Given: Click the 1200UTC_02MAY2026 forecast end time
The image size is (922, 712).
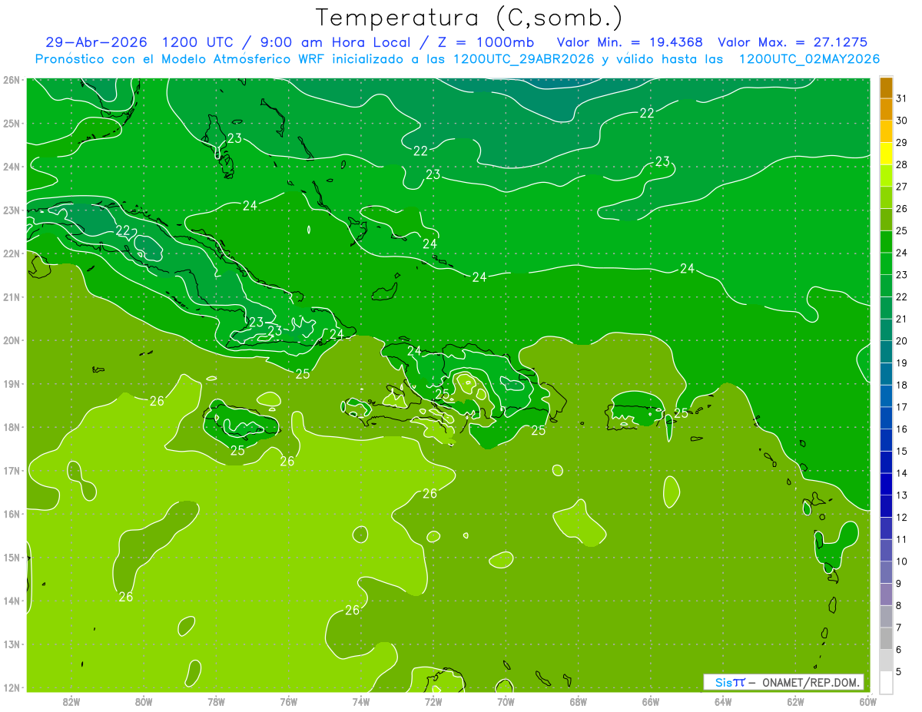Looking at the screenshot, I should coord(809,59).
